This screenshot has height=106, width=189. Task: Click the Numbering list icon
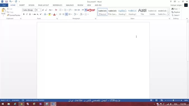(x=65, y=10)
